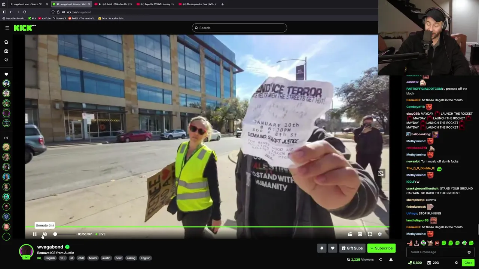The height and width of the screenshot is (269, 479).
Task: Open the shield icon in address bar
Action: pyautogui.click(x=53, y=12)
